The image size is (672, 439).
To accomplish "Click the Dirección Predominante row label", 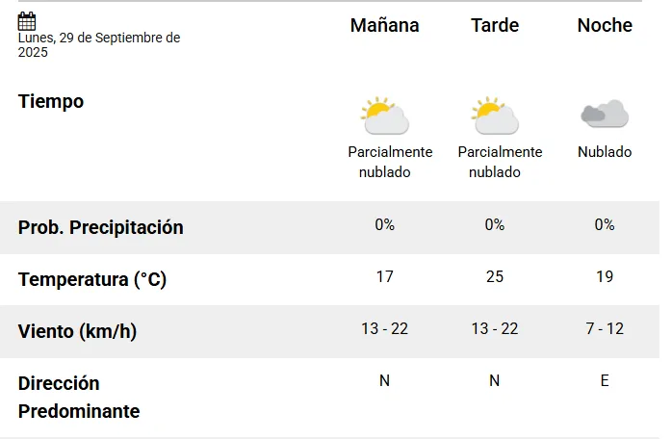I will (79, 398).
